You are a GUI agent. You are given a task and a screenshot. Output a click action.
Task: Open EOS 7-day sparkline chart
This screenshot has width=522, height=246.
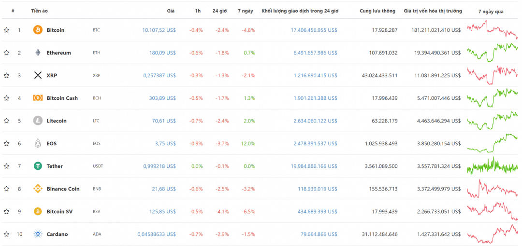(493, 143)
